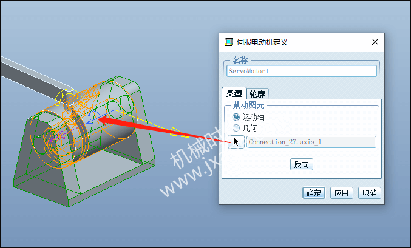Screen dimensions: 411x248
Task: Click the round hole in the green bracket
Action: (126, 104)
